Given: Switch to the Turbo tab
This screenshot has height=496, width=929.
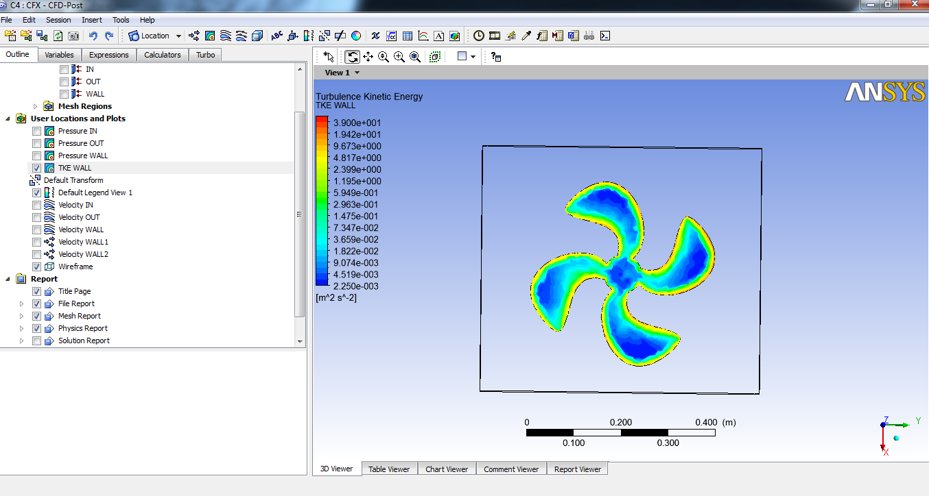Looking at the screenshot, I should [205, 55].
